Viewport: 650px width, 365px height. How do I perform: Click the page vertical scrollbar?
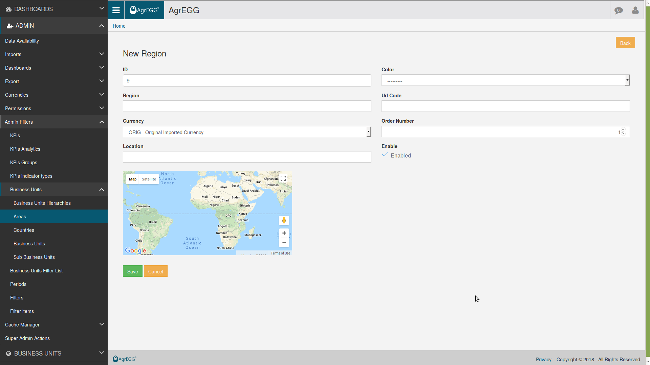648,182
